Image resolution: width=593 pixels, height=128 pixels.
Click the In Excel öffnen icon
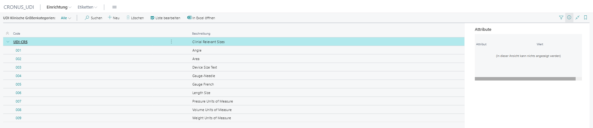(x=189, y=18)
